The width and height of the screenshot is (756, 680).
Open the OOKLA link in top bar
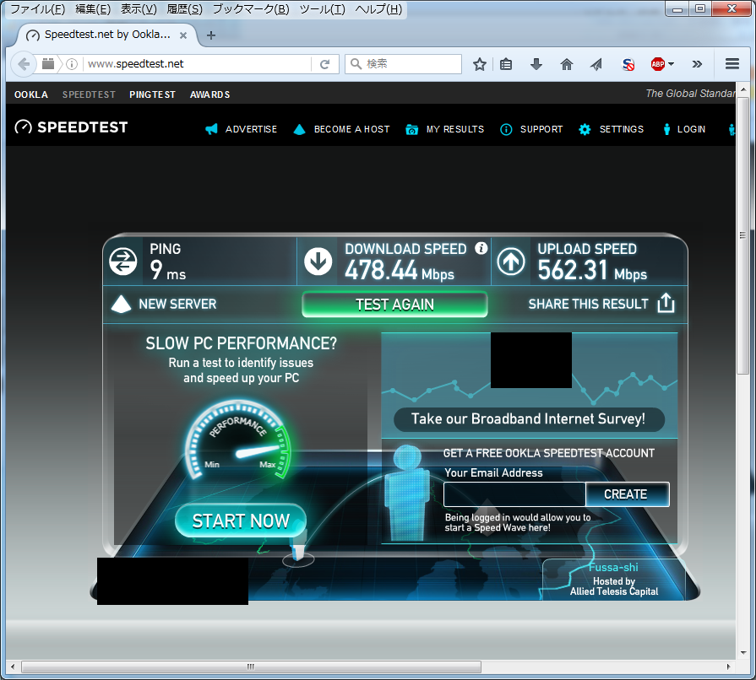click(31, 94)
